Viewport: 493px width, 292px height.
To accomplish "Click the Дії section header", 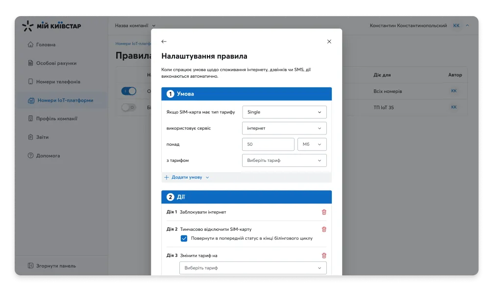I will pos(246,197).
